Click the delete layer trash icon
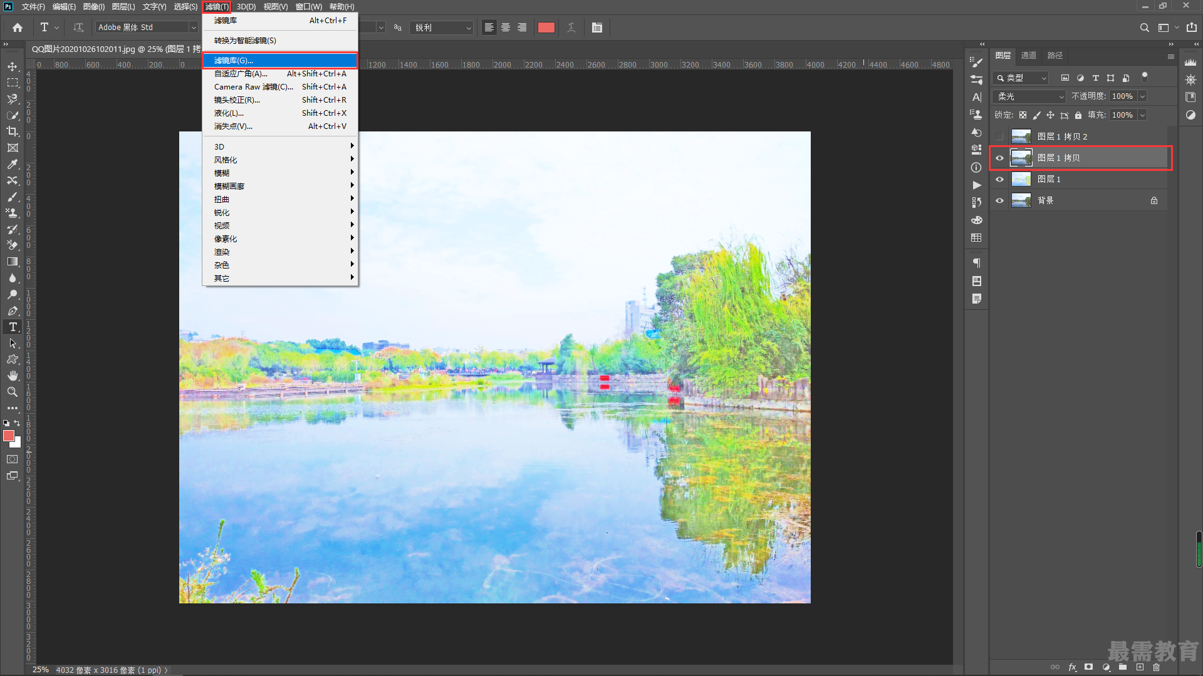This screenshot has height=676, width=1203. click(x=1157, y=667)
